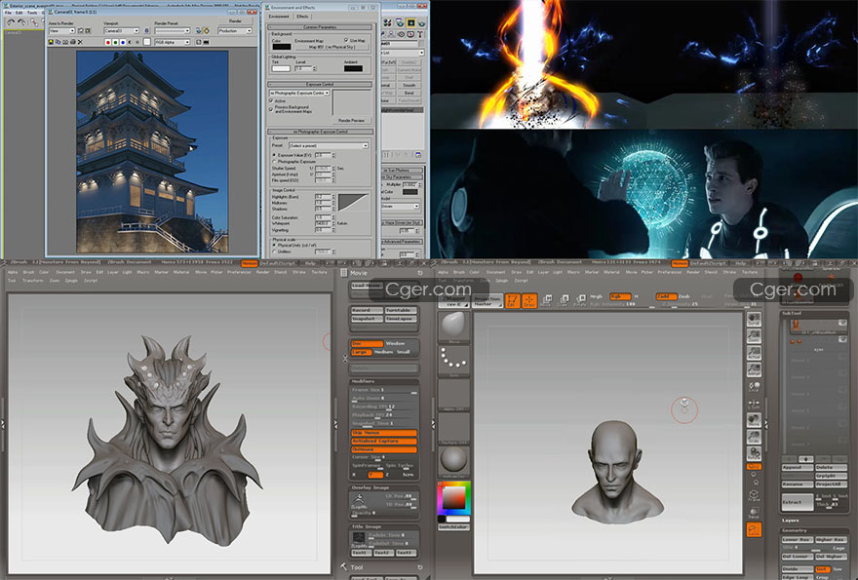The height and width of the screenshot is (580, 858).
Task: Open Movie menu in left ZBrush window
Action: pyautogui.click(x=201, y=272)
